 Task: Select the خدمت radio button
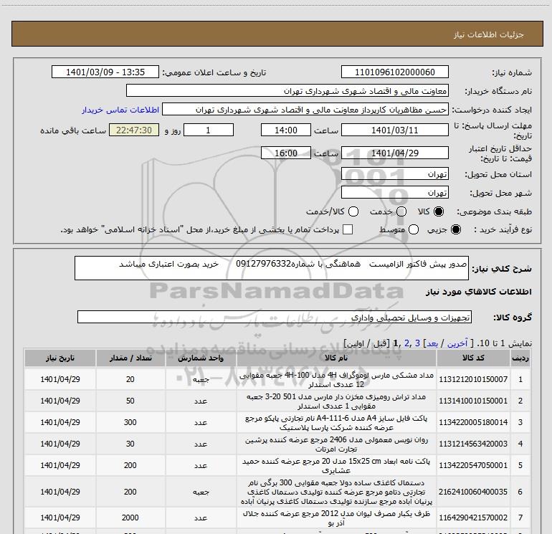coord(401,211)
